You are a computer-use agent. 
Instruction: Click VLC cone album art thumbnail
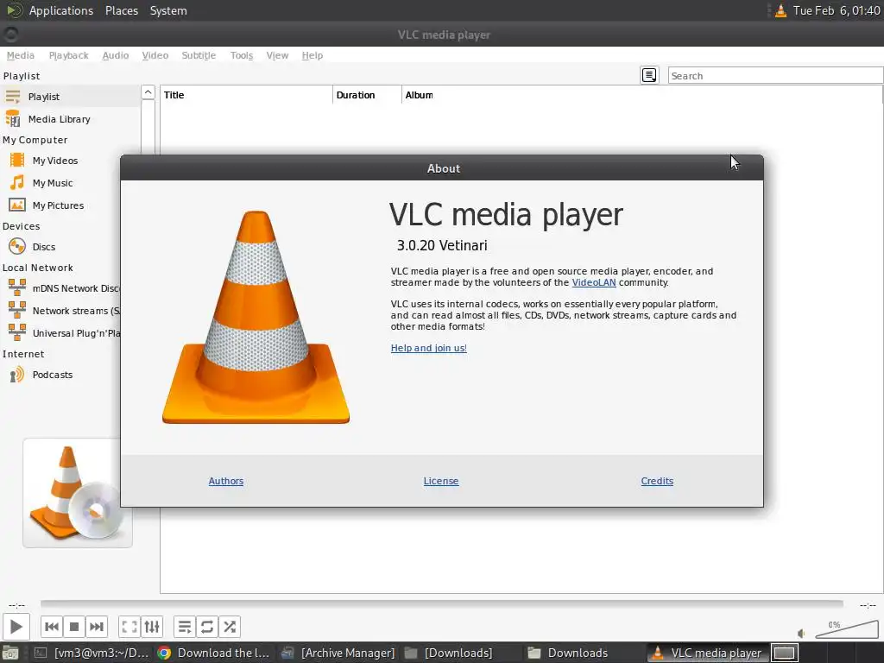pyautogui.click(x=78, y=493)
